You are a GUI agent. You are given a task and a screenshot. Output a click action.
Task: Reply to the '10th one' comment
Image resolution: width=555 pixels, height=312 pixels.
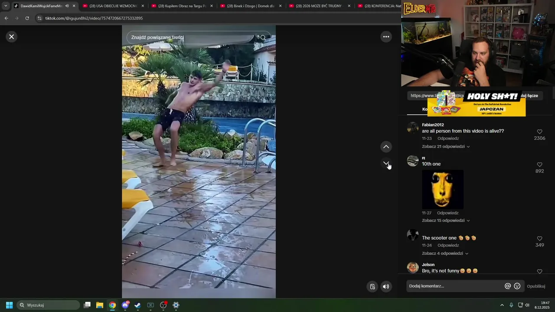(x=447, y=213)
